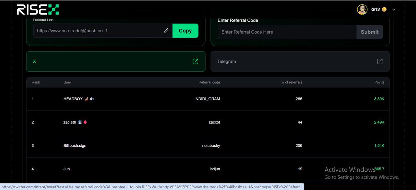Screen dimensions: 416x190
Task: Click the G12 username label
Action: click(375, 10)
